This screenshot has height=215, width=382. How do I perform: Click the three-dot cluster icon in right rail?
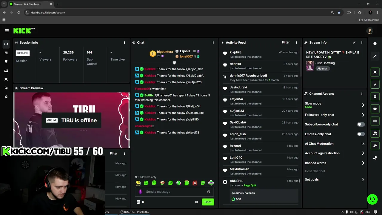pos(375,158)
